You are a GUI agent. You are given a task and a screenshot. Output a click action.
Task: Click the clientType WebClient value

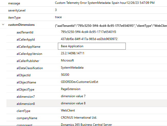(68, 110)
